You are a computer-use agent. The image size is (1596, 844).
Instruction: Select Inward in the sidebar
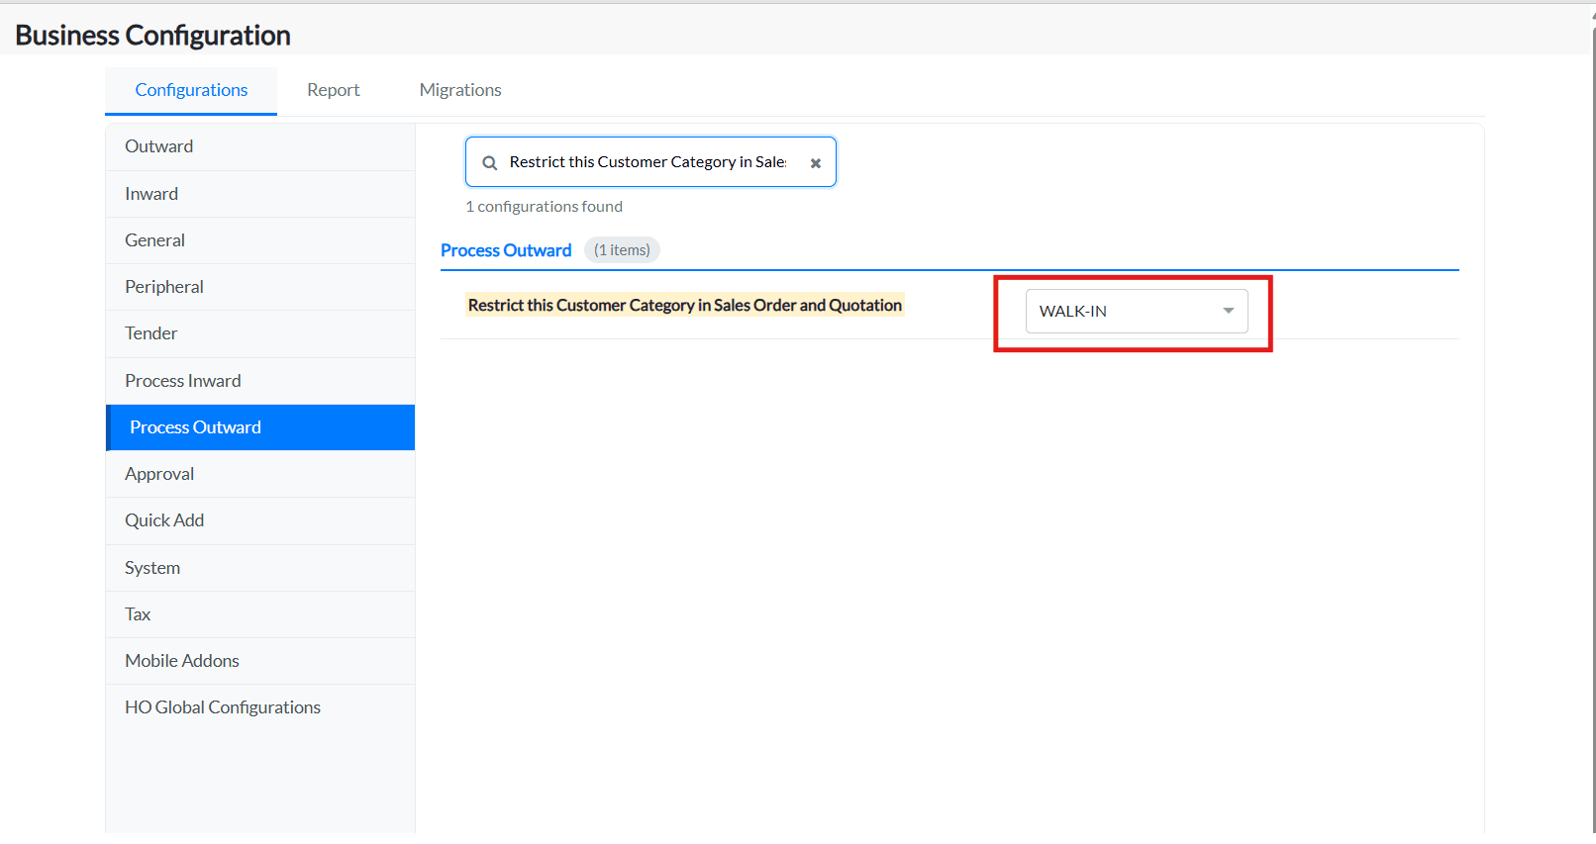coord(151,194)
